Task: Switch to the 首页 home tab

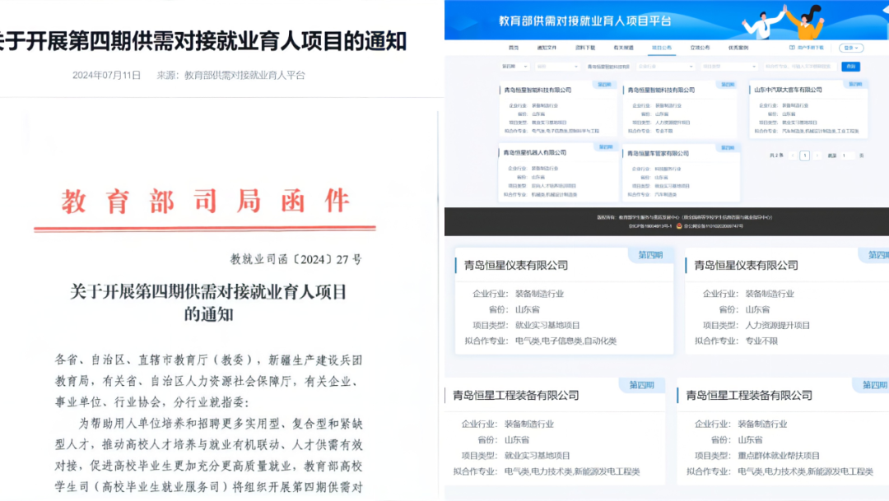Action: (x=514, y=48)
